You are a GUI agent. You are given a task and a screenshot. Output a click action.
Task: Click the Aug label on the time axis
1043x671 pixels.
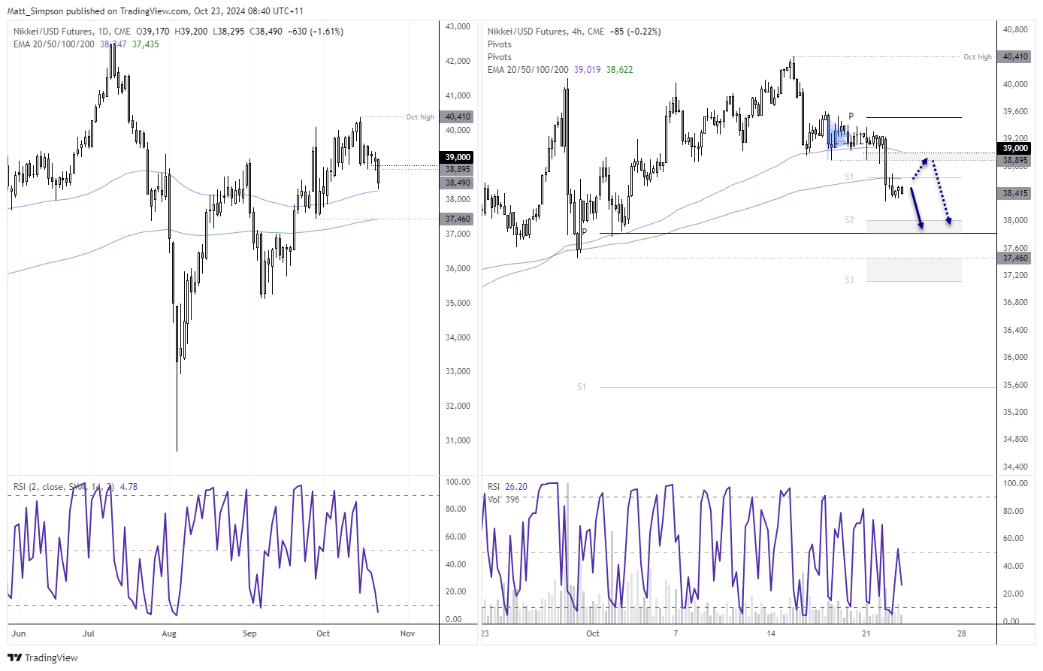tap(169, 633)
